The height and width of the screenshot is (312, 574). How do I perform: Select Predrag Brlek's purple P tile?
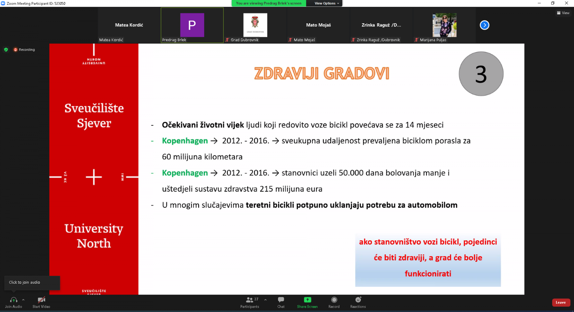[x=192, y=25]
